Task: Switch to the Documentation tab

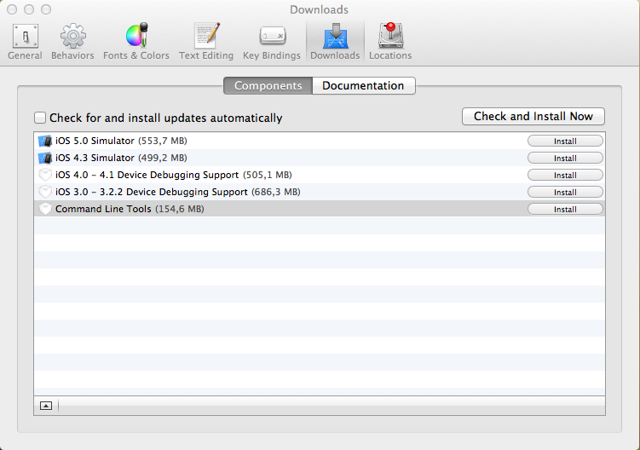Action: tap(363, 86)
